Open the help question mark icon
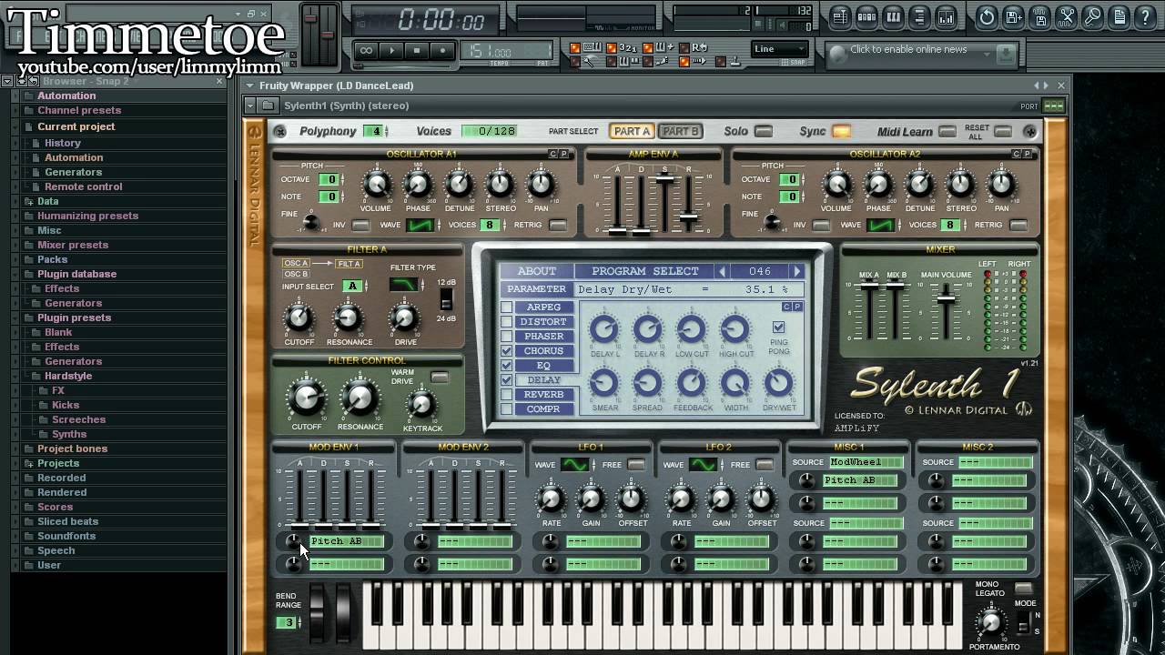This screenshot has height=655, width=1165. (x=1145, y=17)
